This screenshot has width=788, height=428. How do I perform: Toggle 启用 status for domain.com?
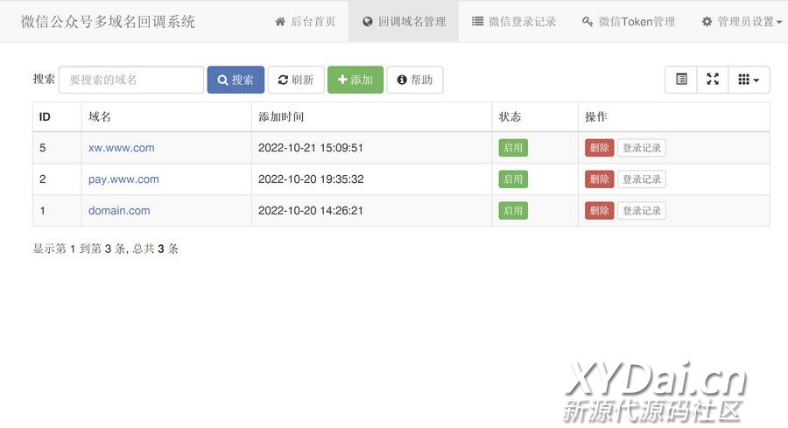(x=513, y=211)
